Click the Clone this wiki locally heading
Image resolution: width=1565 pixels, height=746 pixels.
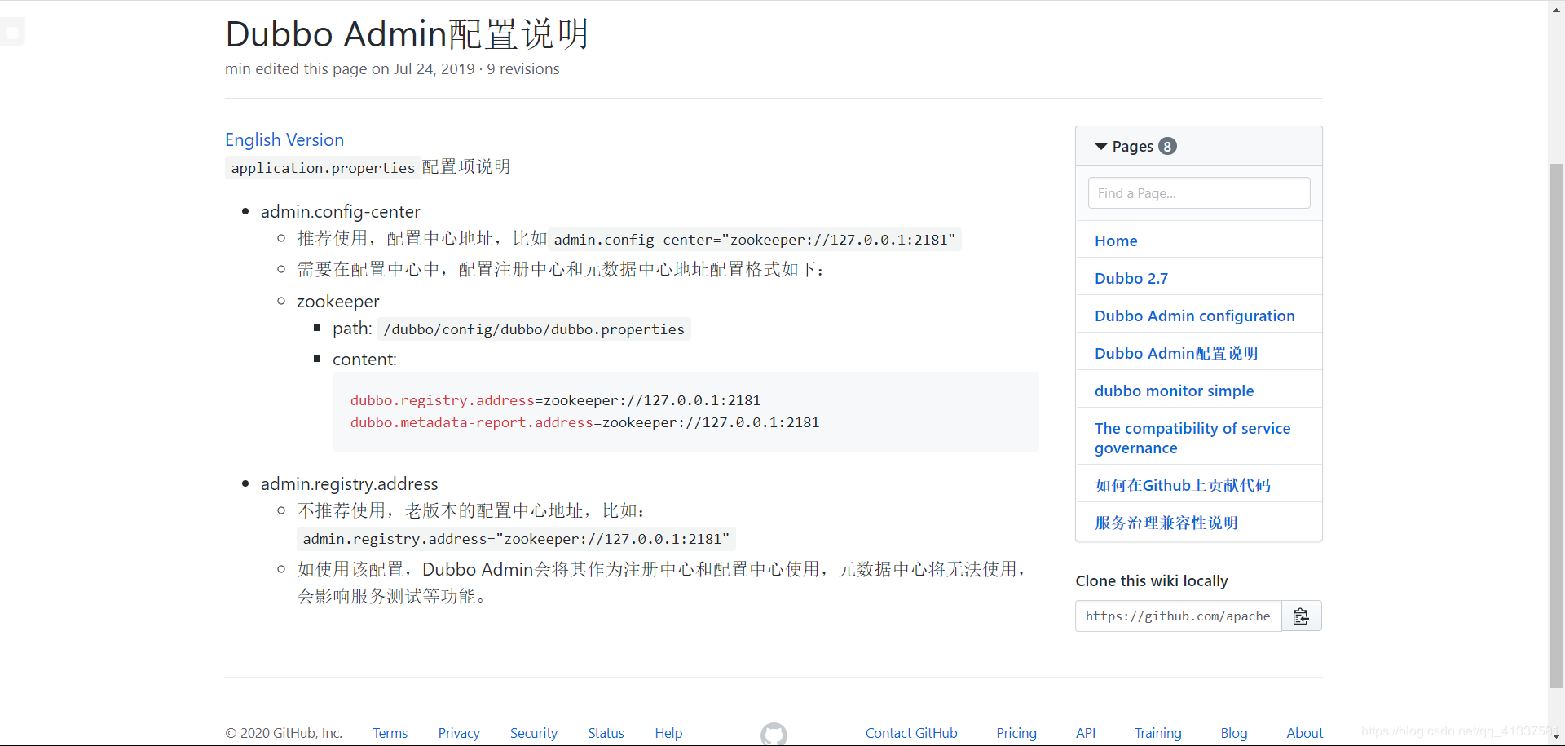click(1151, 581)
